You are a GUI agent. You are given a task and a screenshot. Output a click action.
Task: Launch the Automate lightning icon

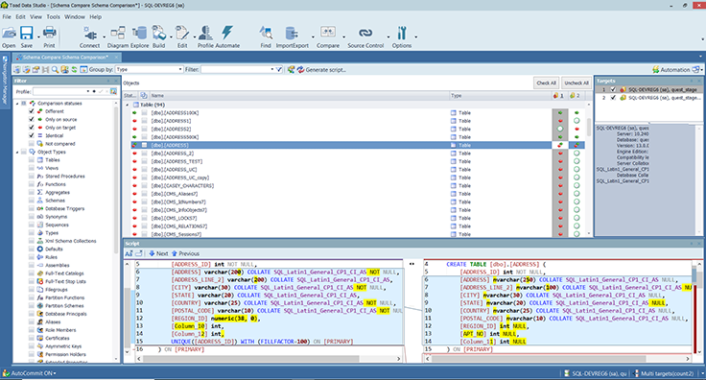click(x=227, y=33)
